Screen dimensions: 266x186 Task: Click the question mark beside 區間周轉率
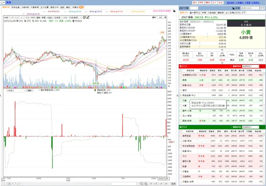[x=199, y=47]
